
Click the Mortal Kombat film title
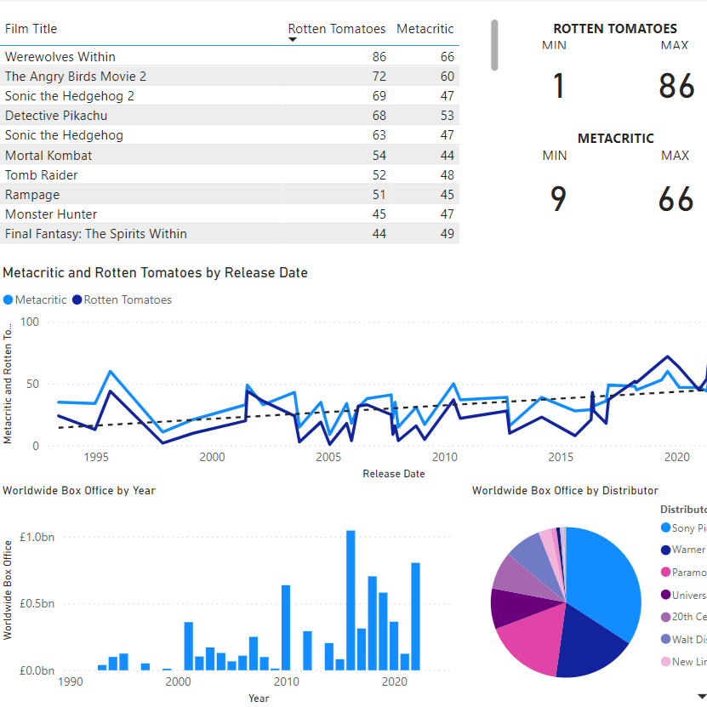(x=48, y=156)
